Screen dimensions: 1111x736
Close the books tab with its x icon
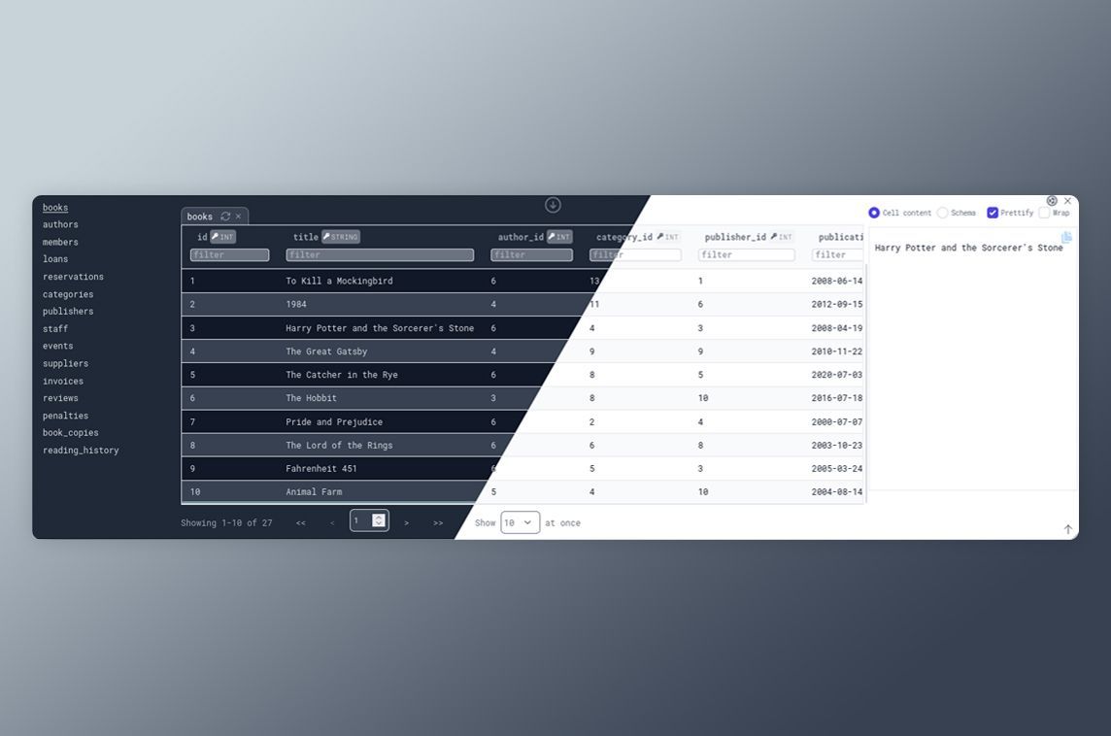coord(238,216)
